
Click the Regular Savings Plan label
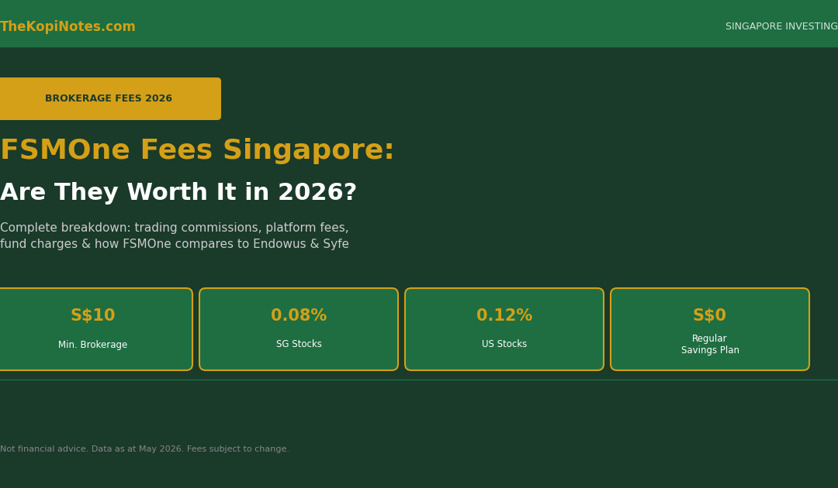point(710,345)
